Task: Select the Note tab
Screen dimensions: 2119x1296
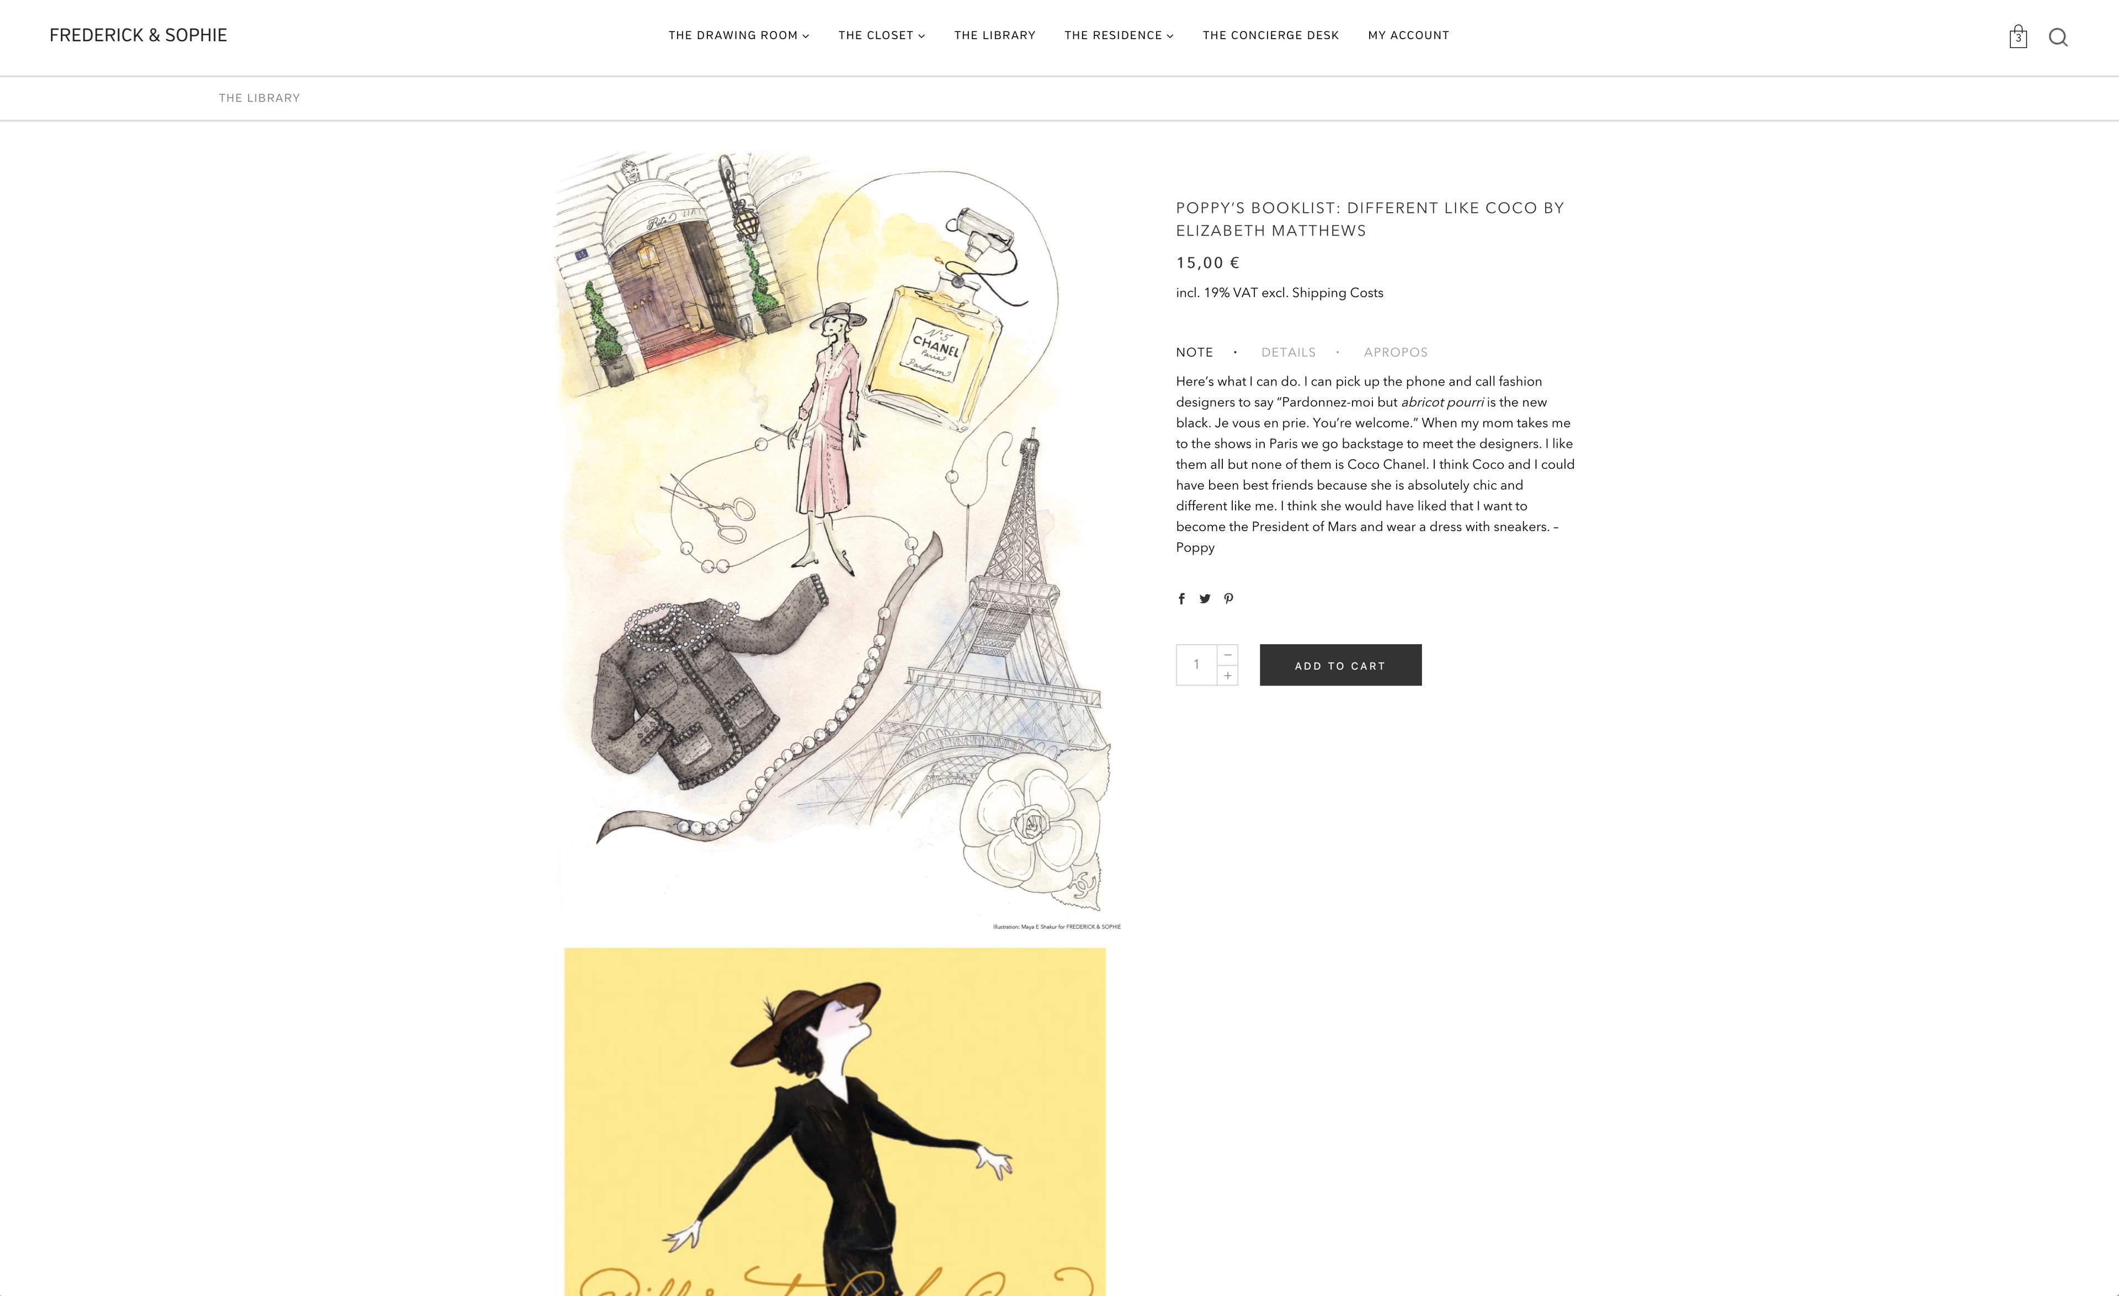Action: (x=1195, y=352)
